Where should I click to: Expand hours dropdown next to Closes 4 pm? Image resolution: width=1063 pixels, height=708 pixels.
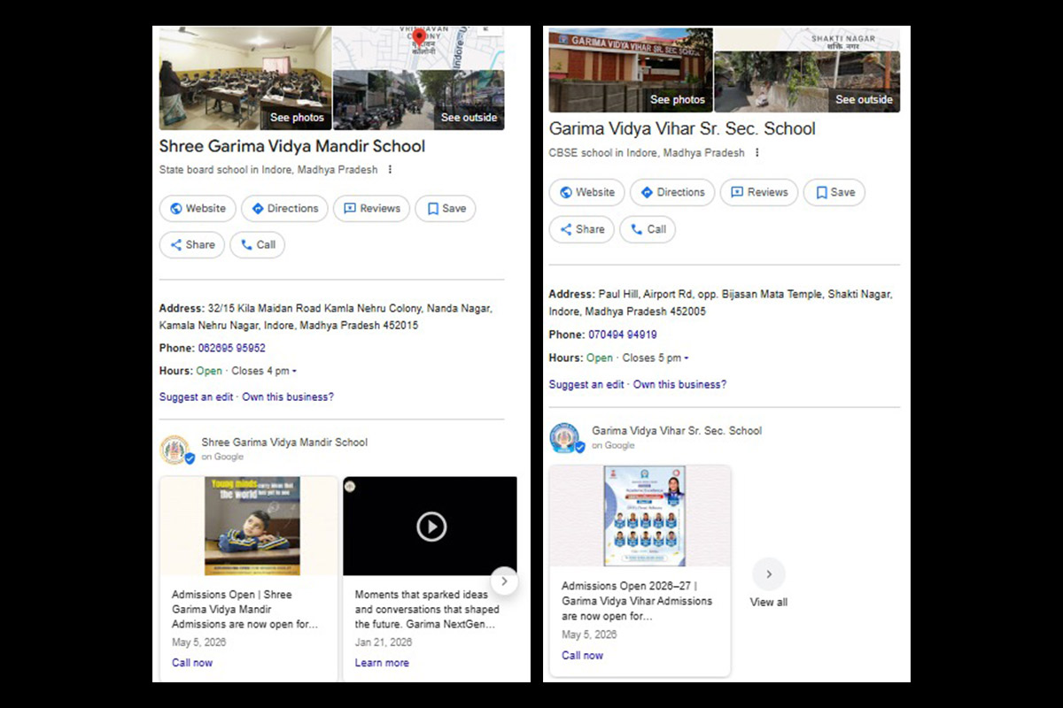[294, 371]
